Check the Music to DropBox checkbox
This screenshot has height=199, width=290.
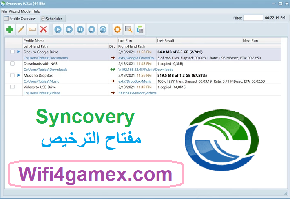12,75
